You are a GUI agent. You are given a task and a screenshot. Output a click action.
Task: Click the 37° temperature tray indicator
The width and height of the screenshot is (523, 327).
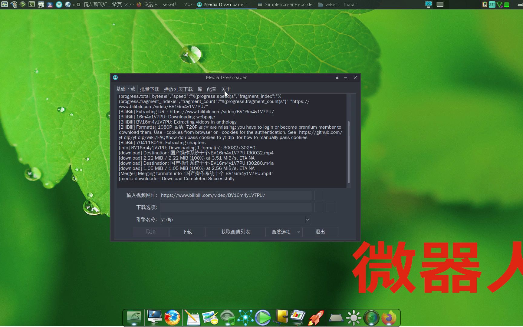pos(492,4)
